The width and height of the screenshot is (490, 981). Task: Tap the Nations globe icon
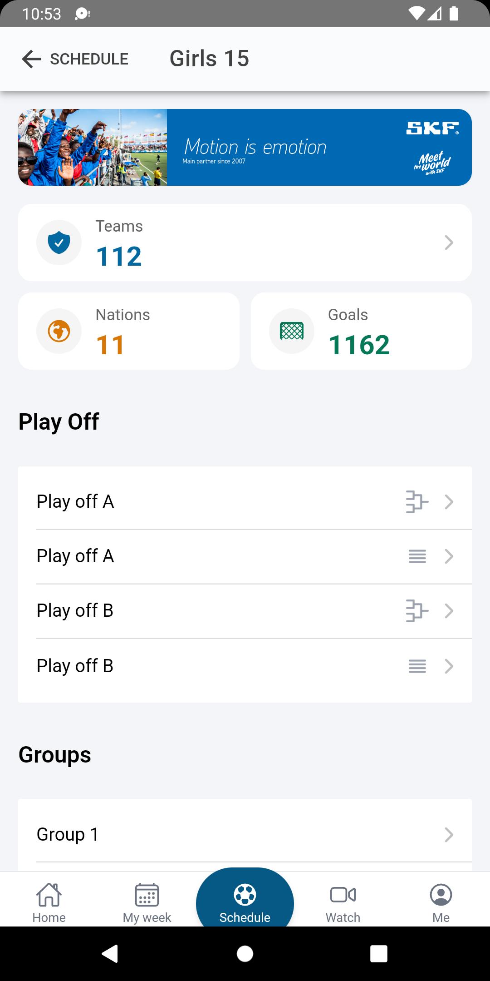point(59,331)
